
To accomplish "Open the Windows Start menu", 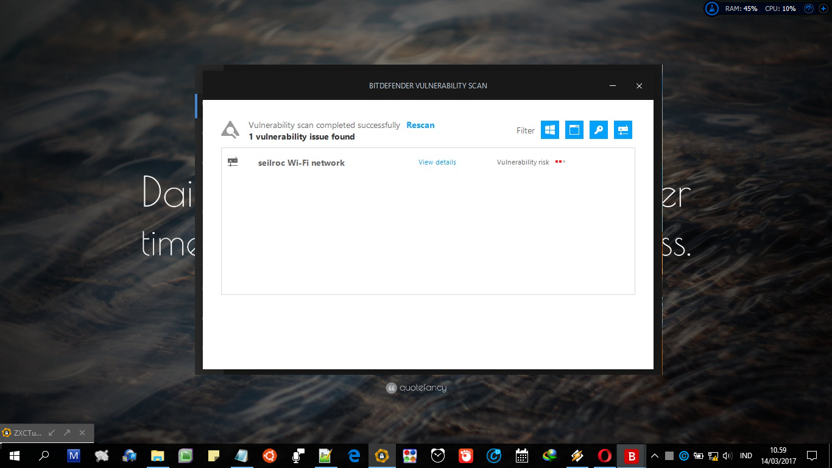I will coord(14,455).
